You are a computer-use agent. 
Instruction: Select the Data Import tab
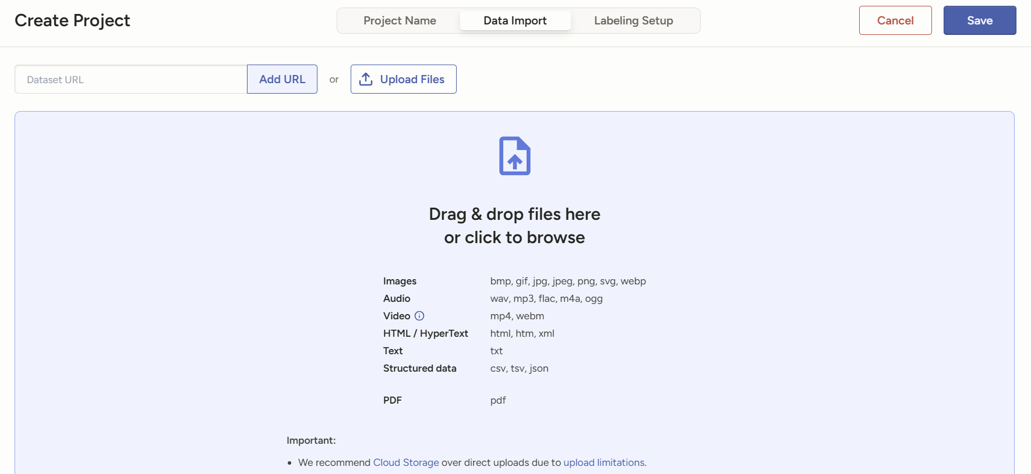515,20
